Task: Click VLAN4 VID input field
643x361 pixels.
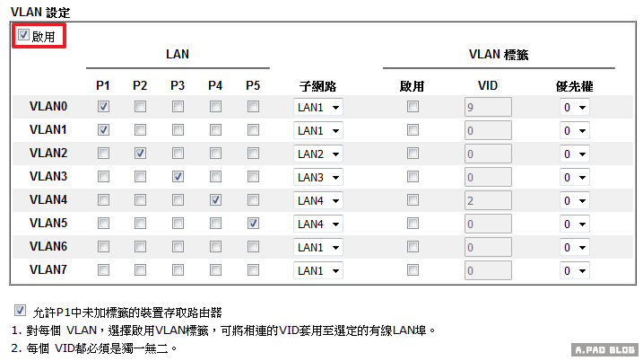Action: point(488,200)
